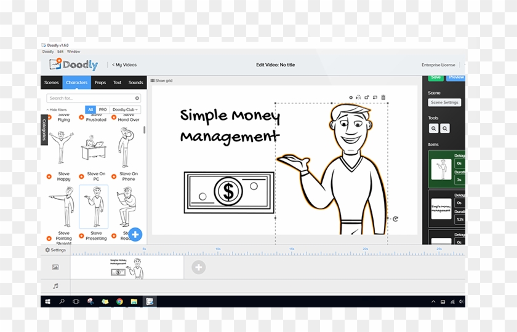Select the scene track image icon

[x=55, y=267]
